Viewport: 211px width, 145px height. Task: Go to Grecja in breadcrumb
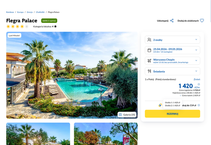click(30, 12)
